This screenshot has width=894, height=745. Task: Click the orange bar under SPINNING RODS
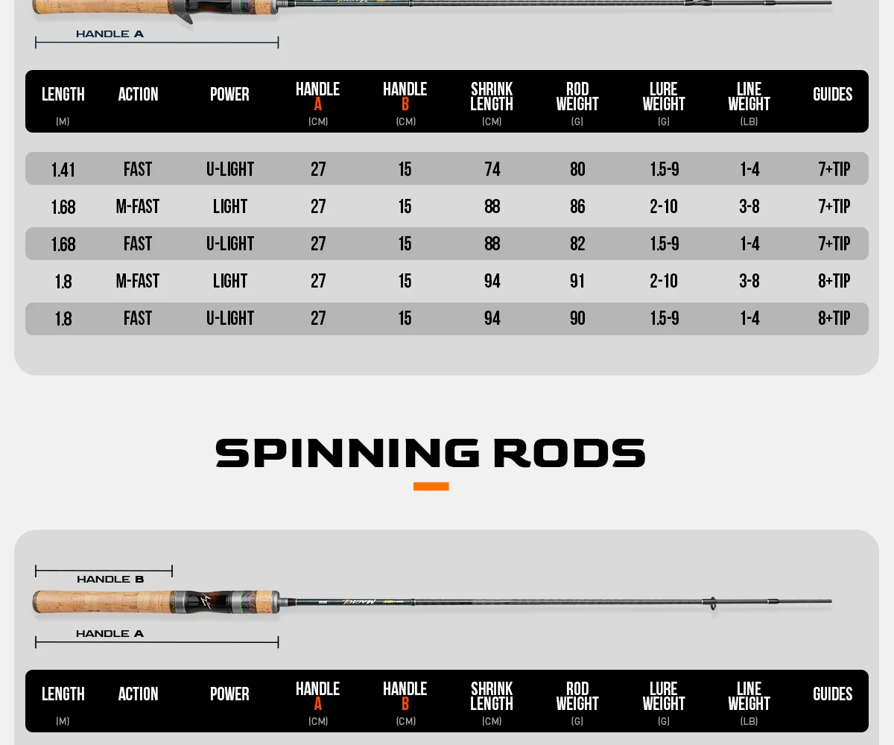pos(431,486)
